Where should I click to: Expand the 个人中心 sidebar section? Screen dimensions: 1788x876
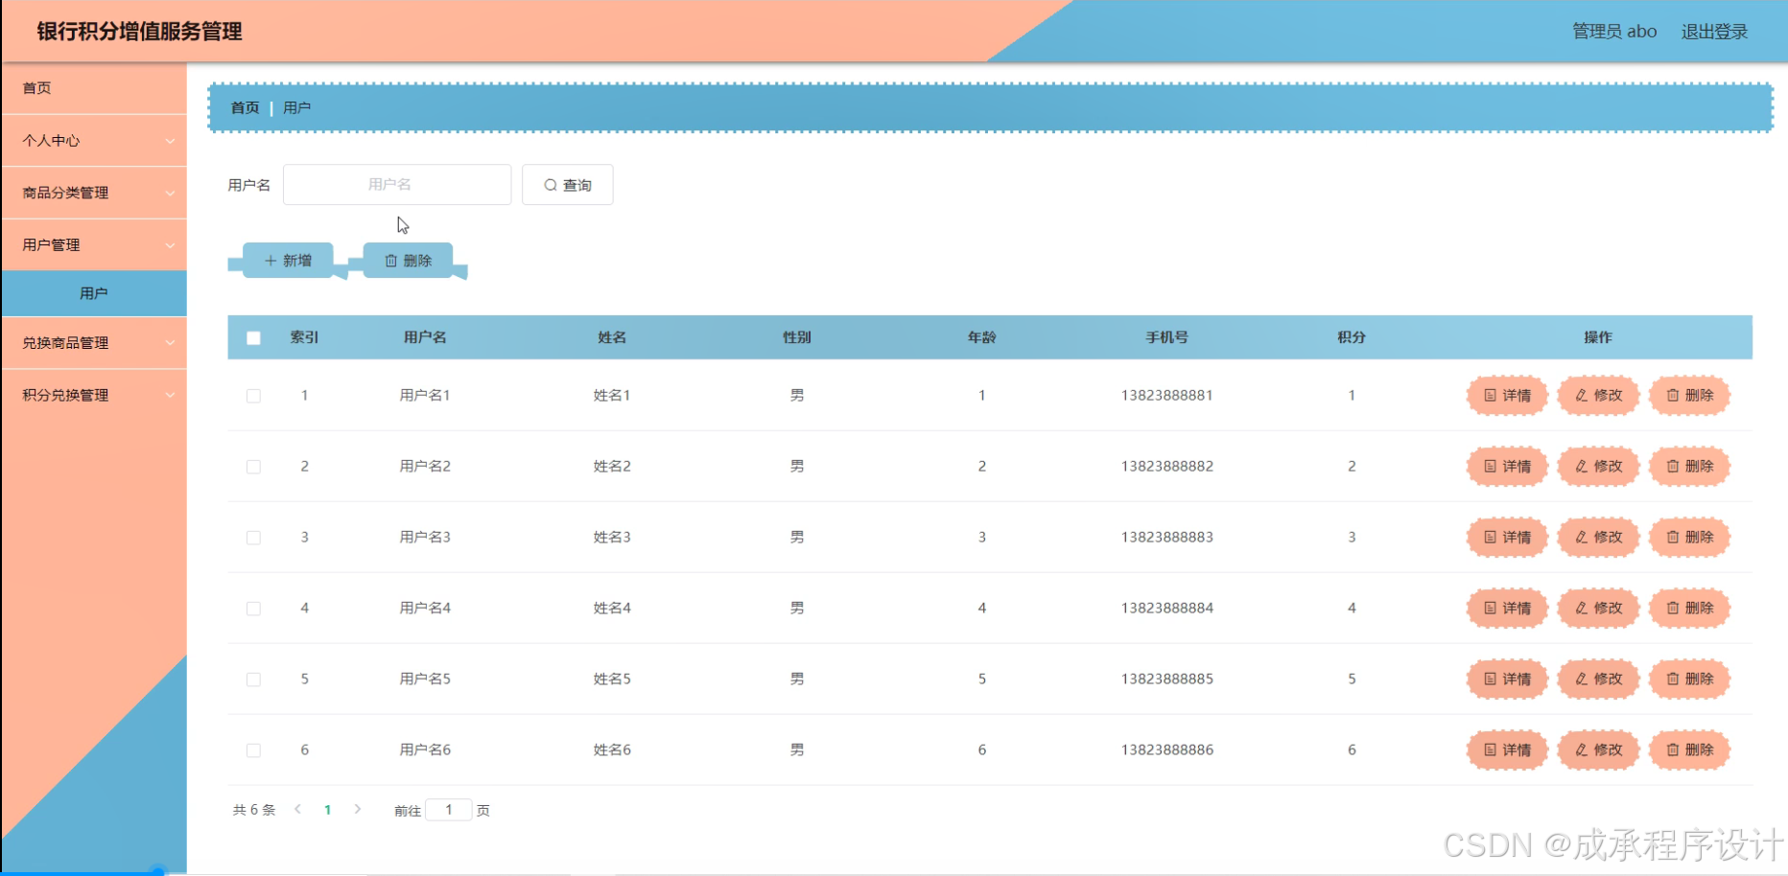pos(93,140)
